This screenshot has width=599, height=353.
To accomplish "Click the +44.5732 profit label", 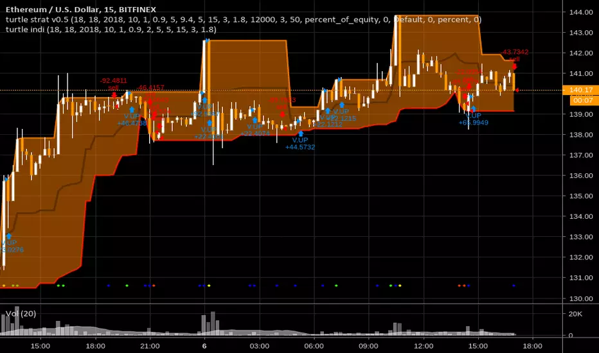I will click(x=300, y=148).
